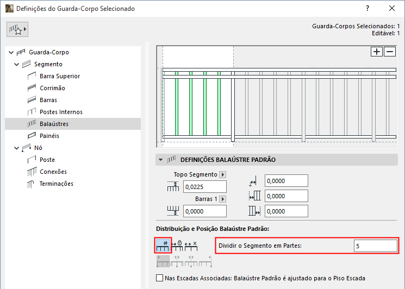Viewport: 405px width, 289px height.
Task: Click the Postes Internos icon
Action: (x=32, y=112)
